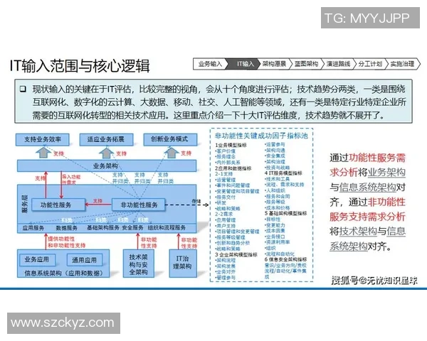Click the 2-2需求 subheading

coord(224,214)
